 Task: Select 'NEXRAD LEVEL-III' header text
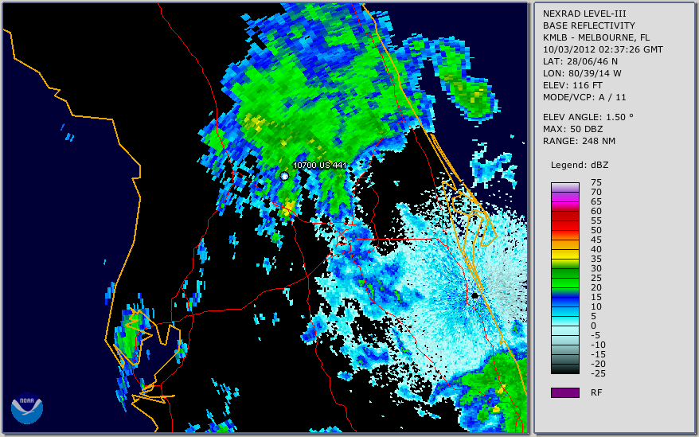click(584, 14)
